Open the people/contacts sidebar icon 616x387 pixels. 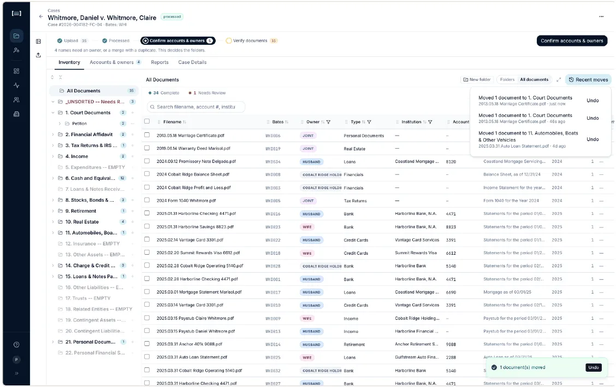click(x=16, y=50)
